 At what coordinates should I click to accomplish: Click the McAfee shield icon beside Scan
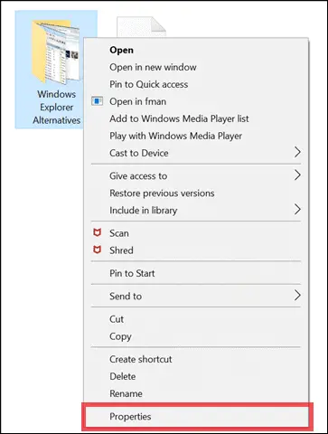[x=97, y=232]
